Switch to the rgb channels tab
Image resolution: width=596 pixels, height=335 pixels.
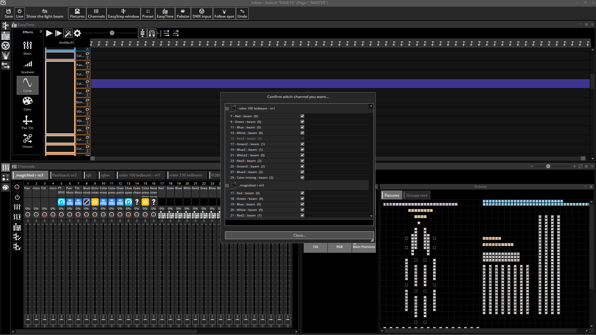[88, 175]
